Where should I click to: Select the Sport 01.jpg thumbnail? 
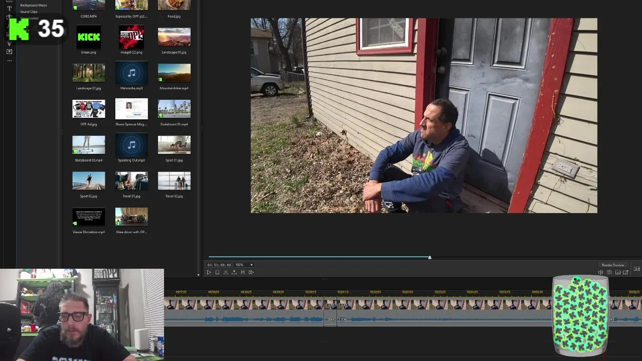click(x=174, y=145)
